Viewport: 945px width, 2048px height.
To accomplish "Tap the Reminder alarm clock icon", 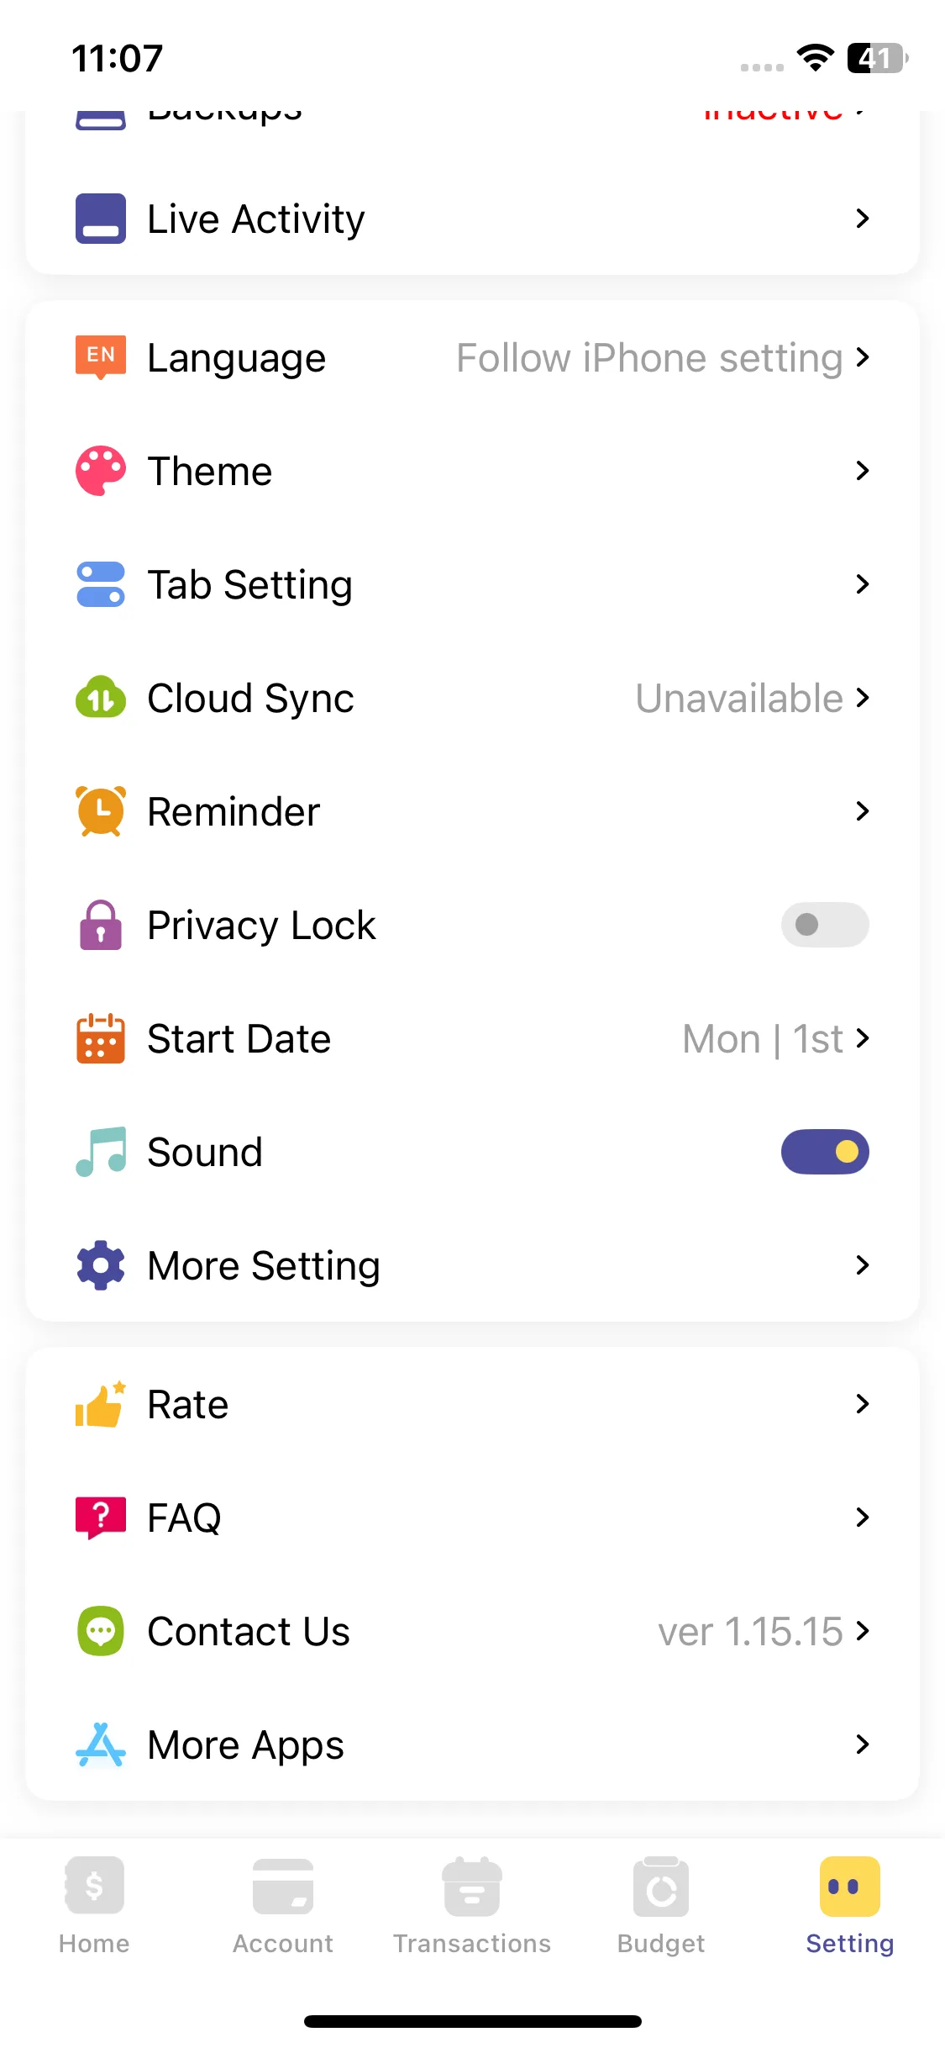I will (x=101, y=811).
